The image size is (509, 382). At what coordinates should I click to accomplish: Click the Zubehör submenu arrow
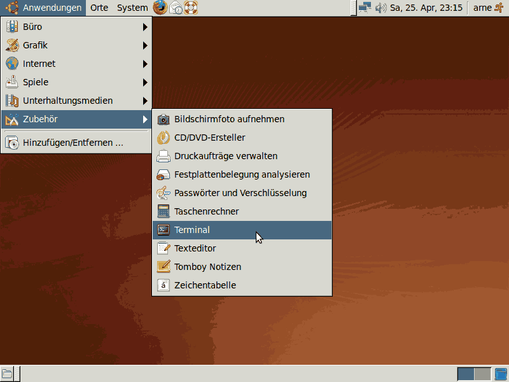(145, 120)
